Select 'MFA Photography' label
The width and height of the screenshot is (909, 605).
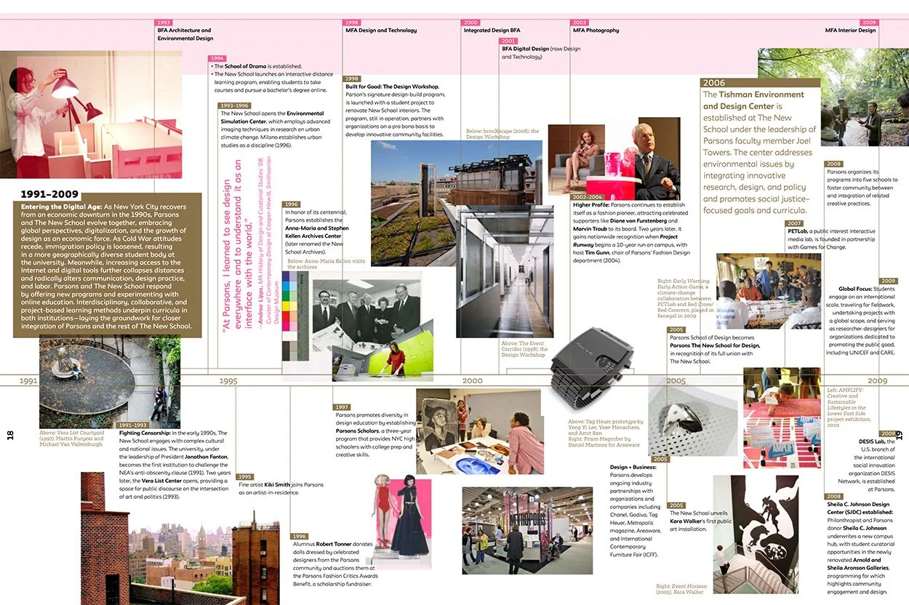tap(596, 31)
